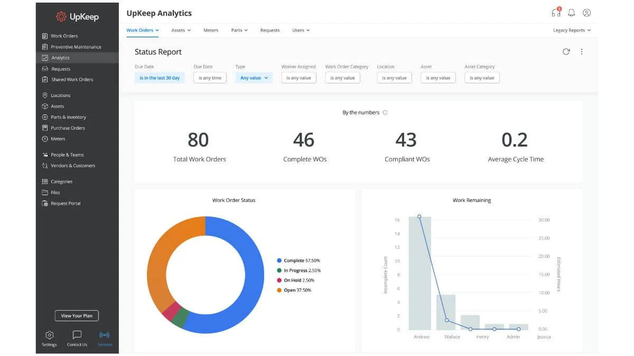This screenshot has height=356, width=634.
Task: Click 'is in the last 30 day' filter
Action: pos(160,78)
